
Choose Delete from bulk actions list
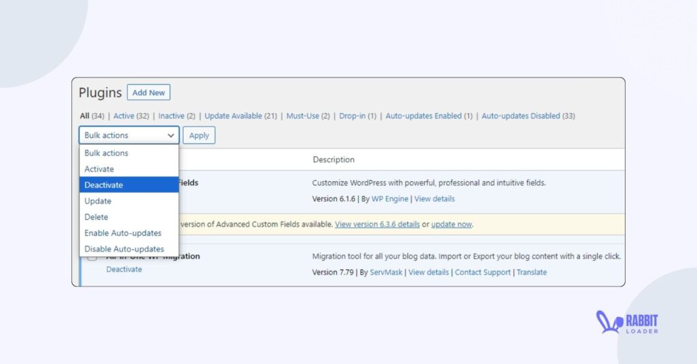coord(129,217)
